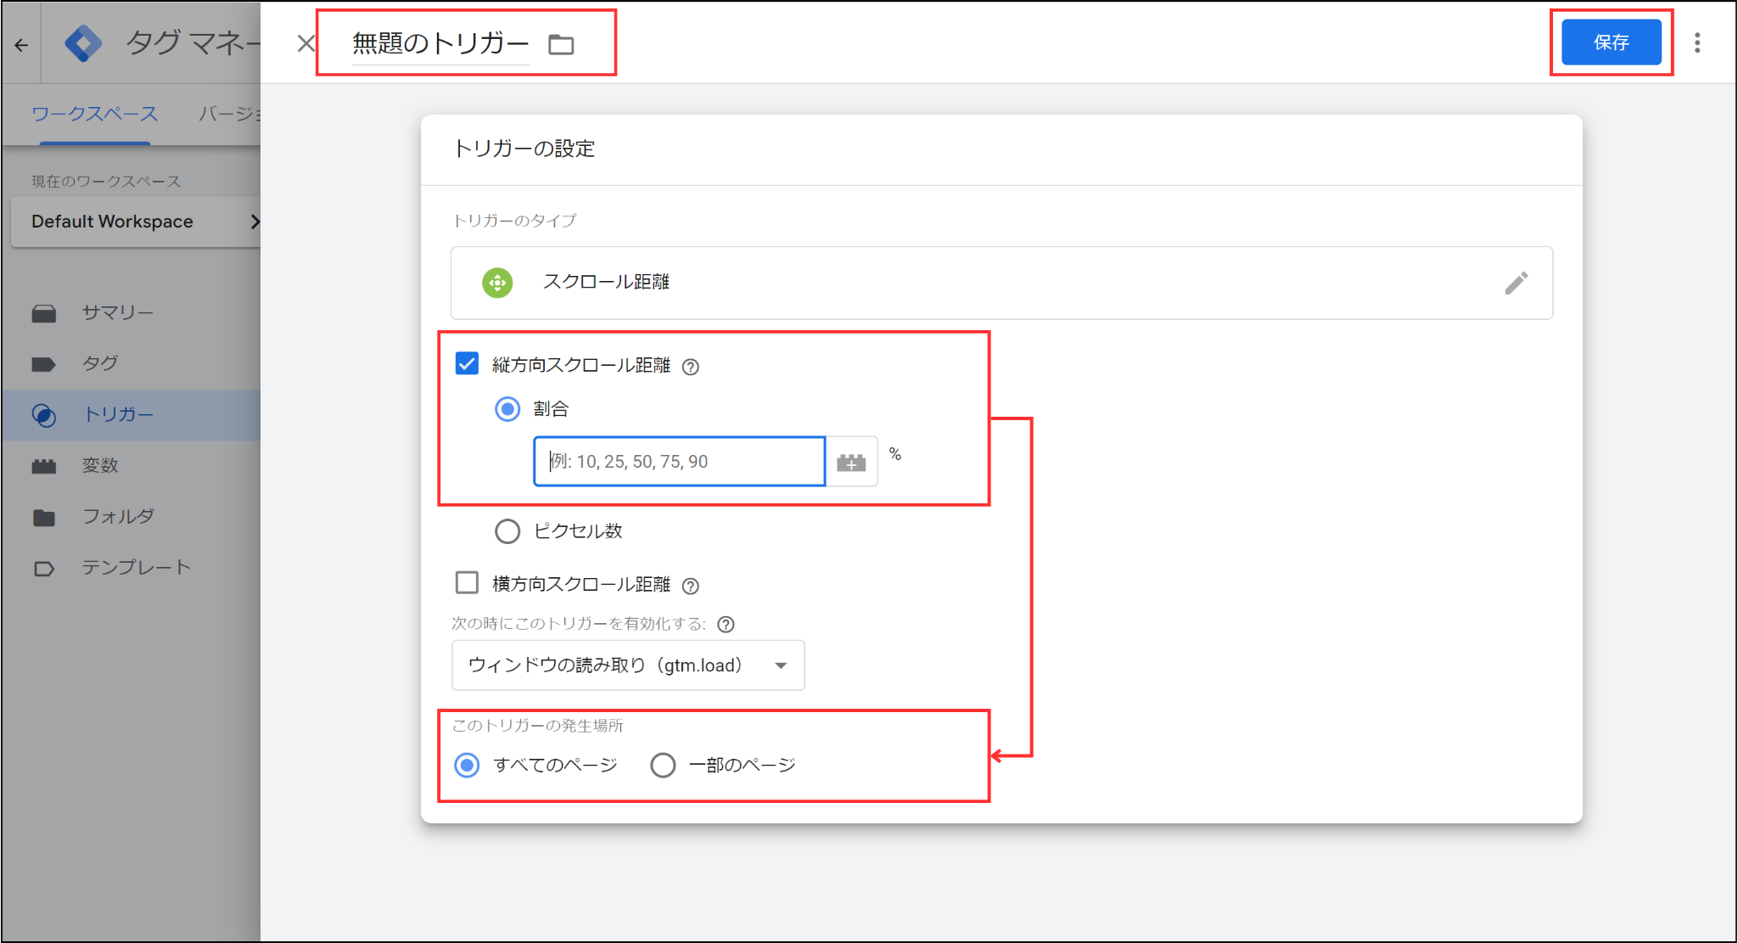This screenshot has height=943, width=1738.
Task: Uncheck the 縦方向スクロール距離 checkbox
Action: tap(467, 364)
